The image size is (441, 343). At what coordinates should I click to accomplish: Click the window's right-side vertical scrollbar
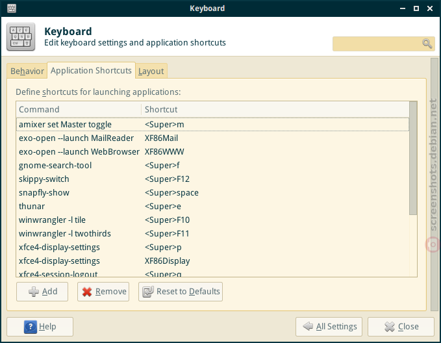pyautogui.click(x=435, y=184)
